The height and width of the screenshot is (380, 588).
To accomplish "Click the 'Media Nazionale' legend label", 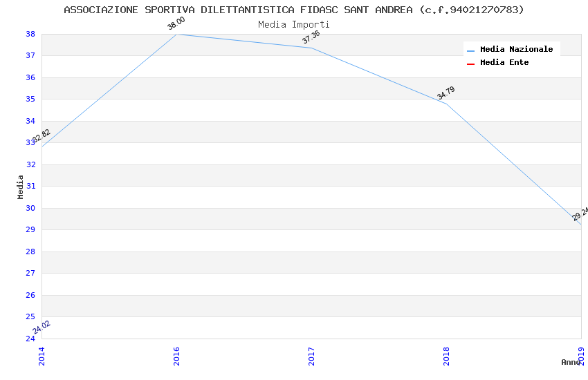I will click(516, 49).
